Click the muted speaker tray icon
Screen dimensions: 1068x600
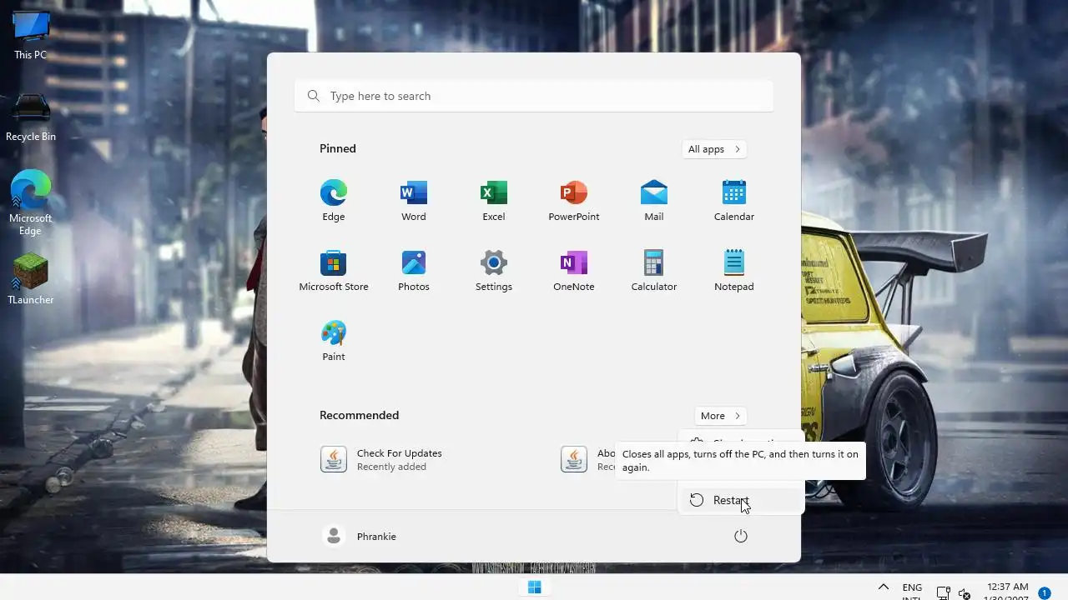(x=965, y=593)
